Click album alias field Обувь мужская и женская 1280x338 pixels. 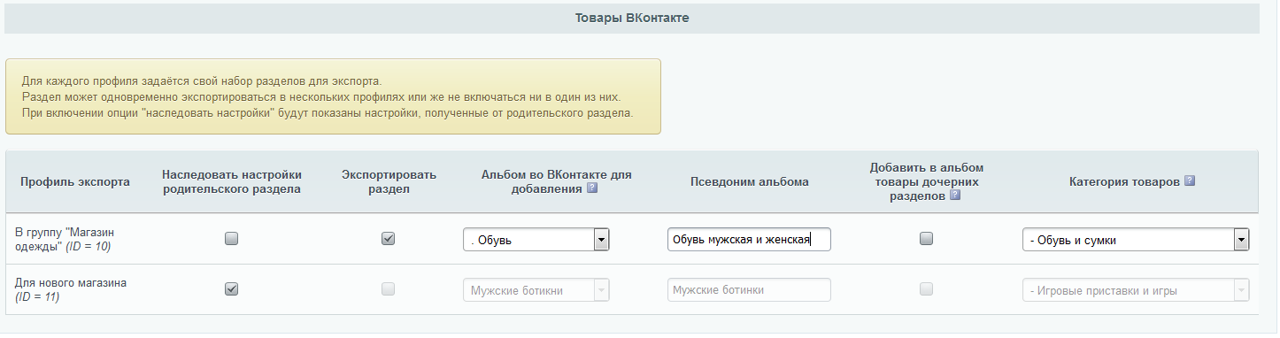pyautogui.click(x=749, y=240)
